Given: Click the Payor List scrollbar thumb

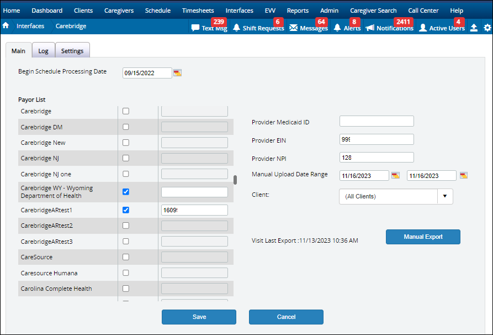Looking at the screenshot, I should [x=235, y=180].
